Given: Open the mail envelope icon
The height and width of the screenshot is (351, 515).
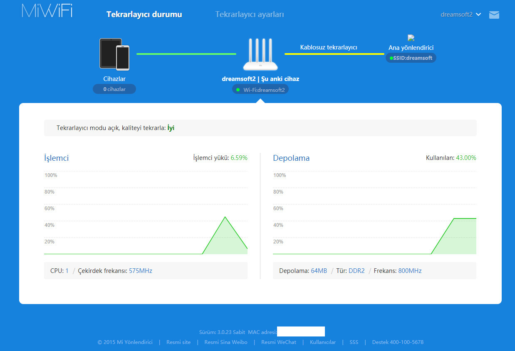Looking at the screenshot, I should (494, 15).
